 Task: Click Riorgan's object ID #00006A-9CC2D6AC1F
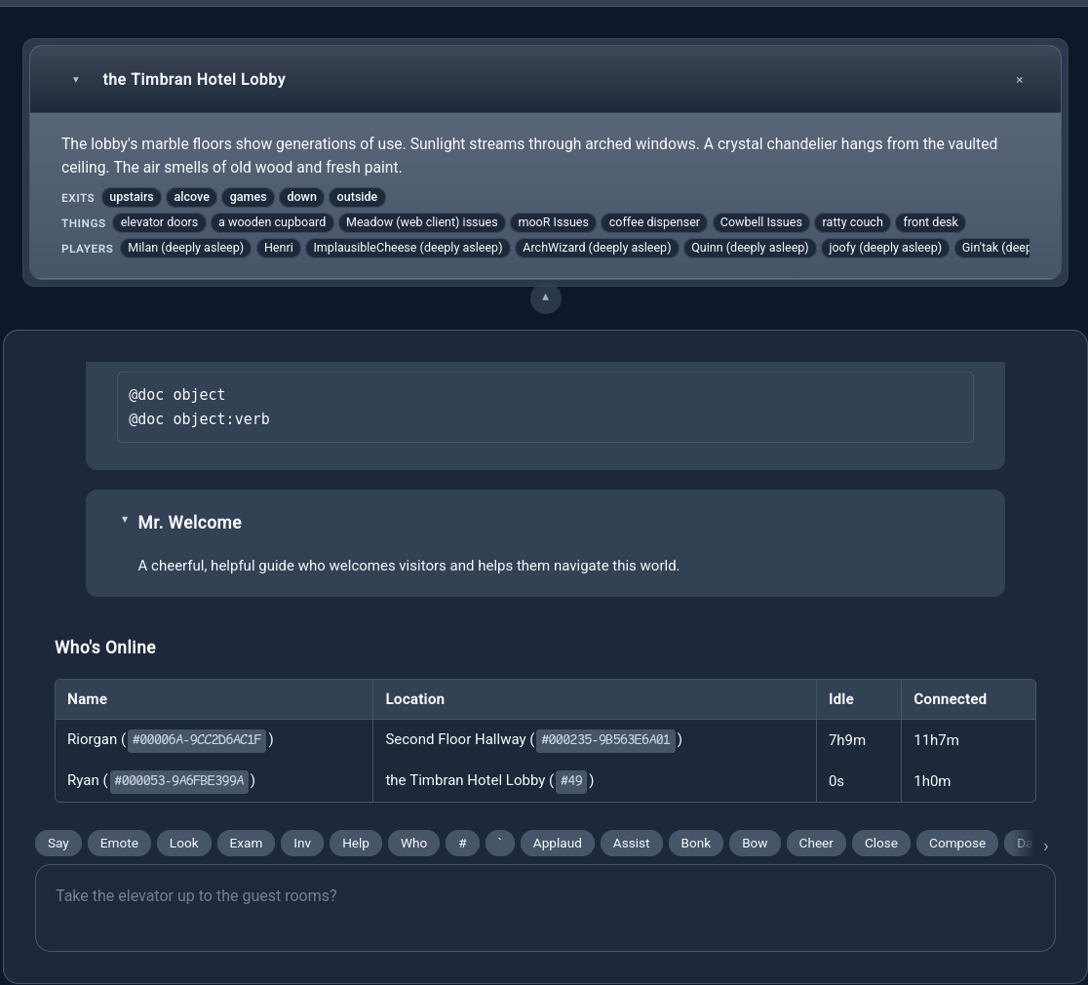click(197, 740)
